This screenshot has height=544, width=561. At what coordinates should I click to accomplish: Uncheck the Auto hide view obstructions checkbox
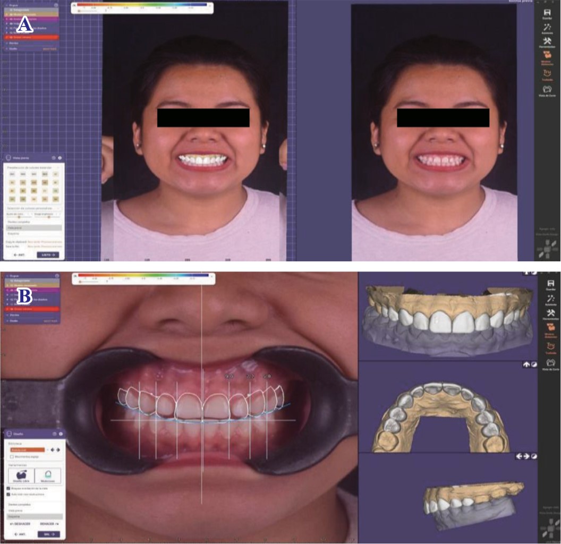pos(9,494)
